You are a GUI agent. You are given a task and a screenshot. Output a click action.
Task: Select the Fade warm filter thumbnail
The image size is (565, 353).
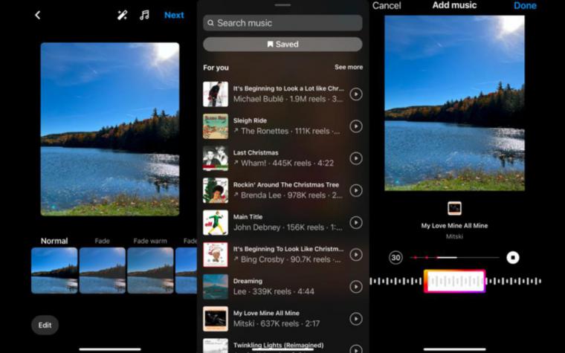tap(150, 271)
